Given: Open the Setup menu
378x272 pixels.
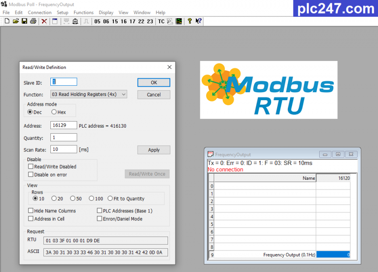Looking at the screenshot, I should pos(63,13).
